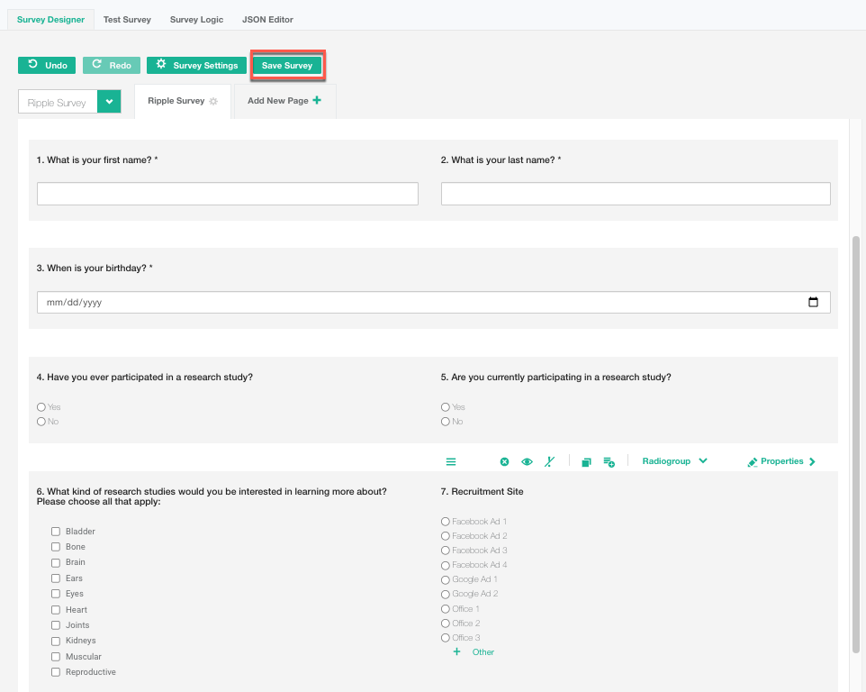Open the JSON Editor tab
Image resolution: width=866 pixels, height=692 pixels.
click(267, 19)
